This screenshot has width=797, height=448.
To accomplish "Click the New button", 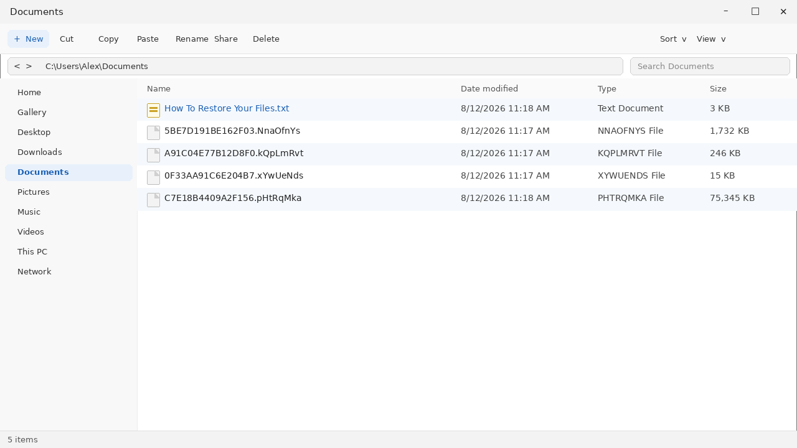I will point(28,39).
